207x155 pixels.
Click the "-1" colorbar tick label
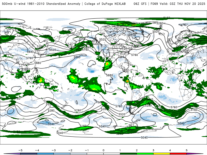(x=87, y=150)
